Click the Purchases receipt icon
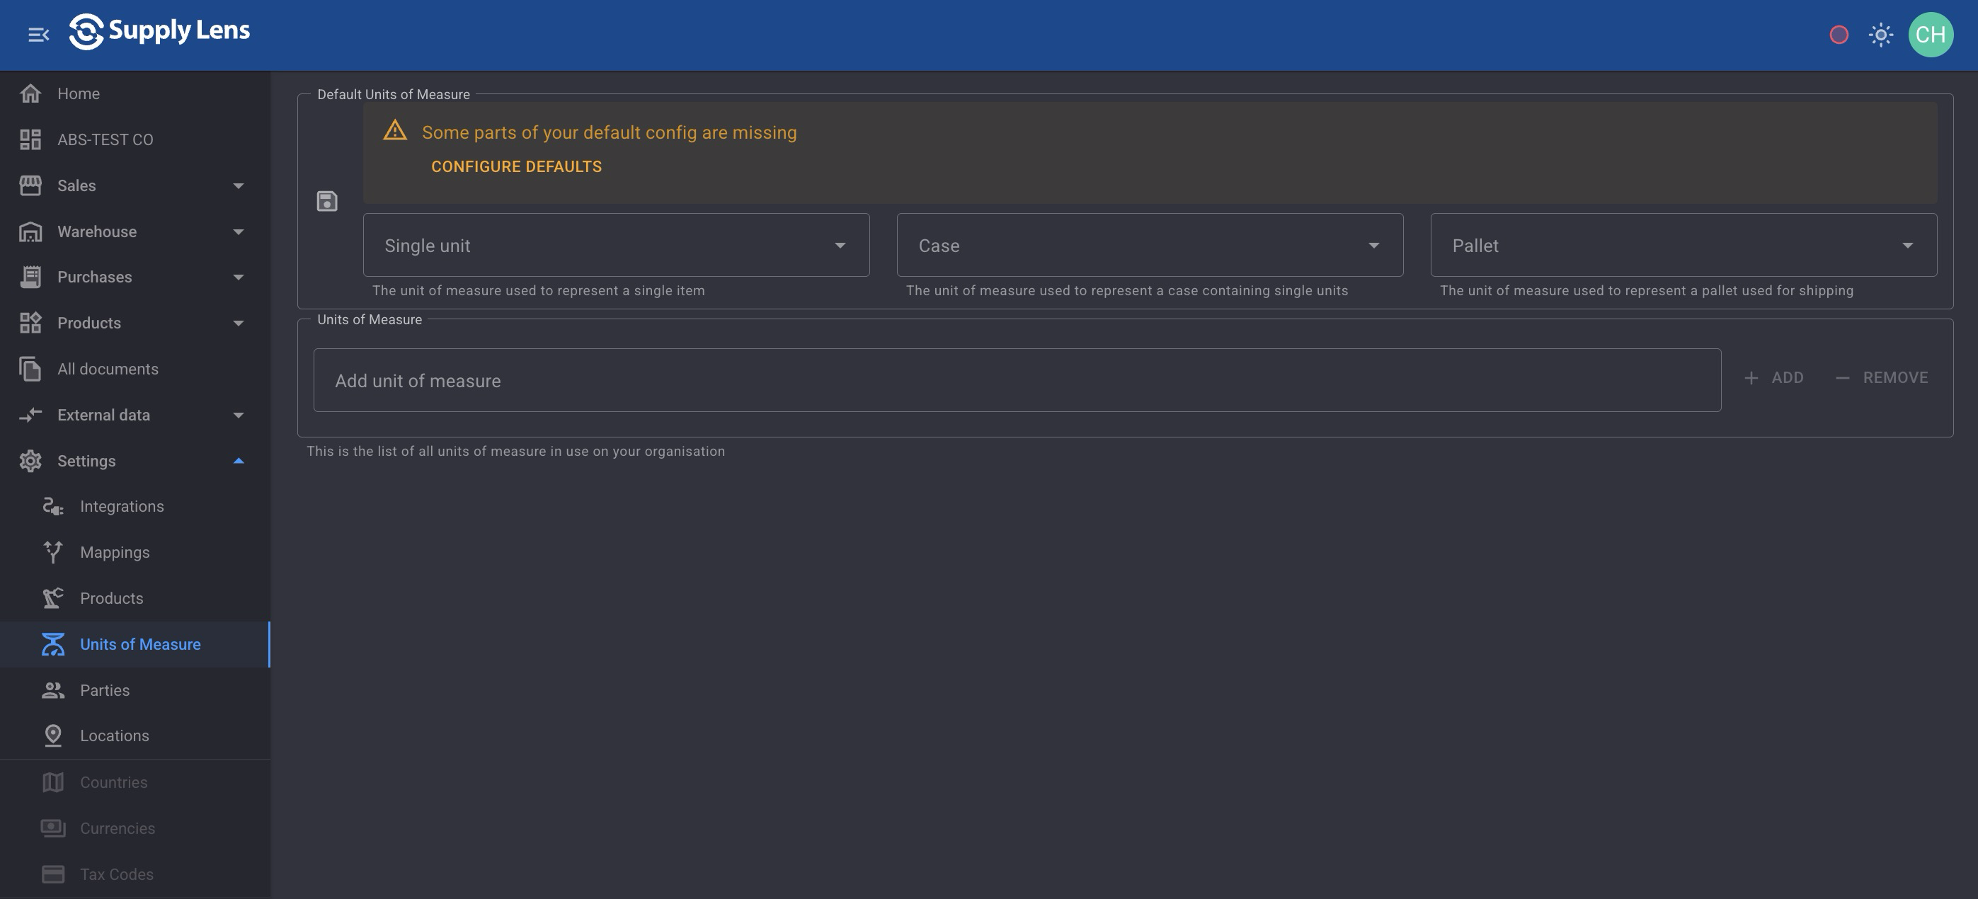Image resolution: width=1978 pixels, height=899 pixels. 30,277
